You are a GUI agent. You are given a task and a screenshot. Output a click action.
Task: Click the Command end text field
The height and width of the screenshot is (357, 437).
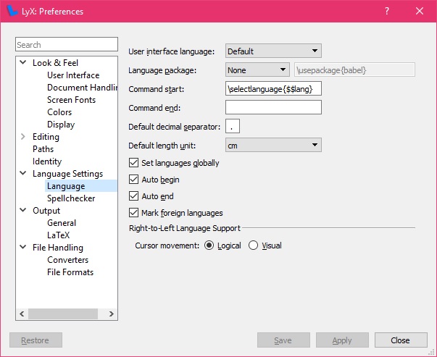click(x=273, y=107)
